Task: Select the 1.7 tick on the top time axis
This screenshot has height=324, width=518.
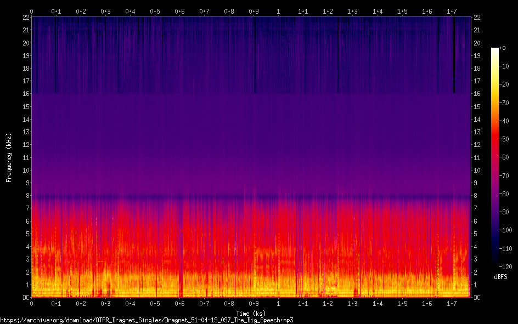Action: pyautogui.click(x=452, y=11)
